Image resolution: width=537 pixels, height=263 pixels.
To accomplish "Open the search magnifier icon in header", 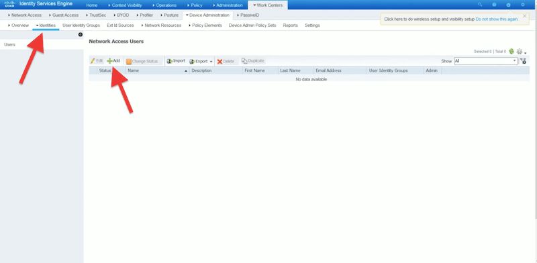I will [x=480, y=5].
